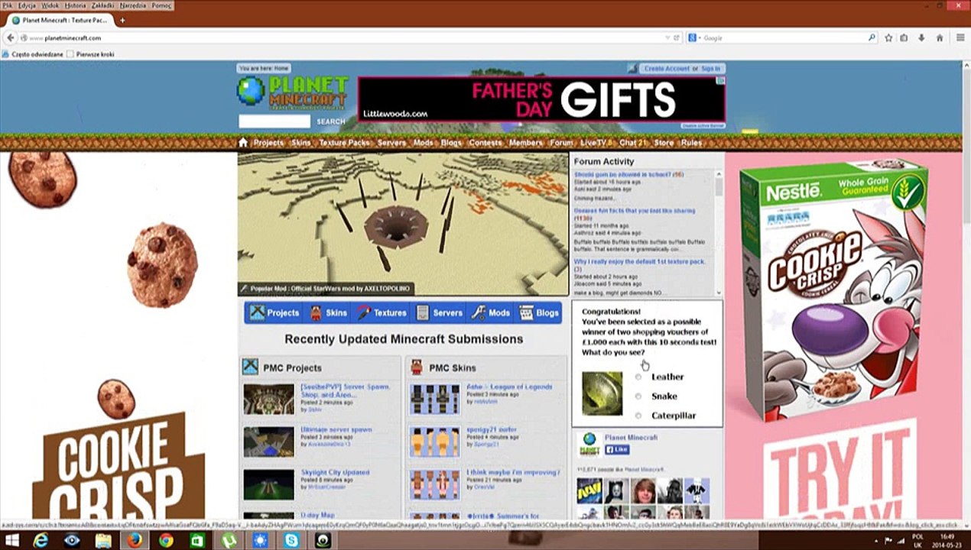Click the browser back arrow button
The height and width of the screenshot is (550, 971).
(11, 37)
